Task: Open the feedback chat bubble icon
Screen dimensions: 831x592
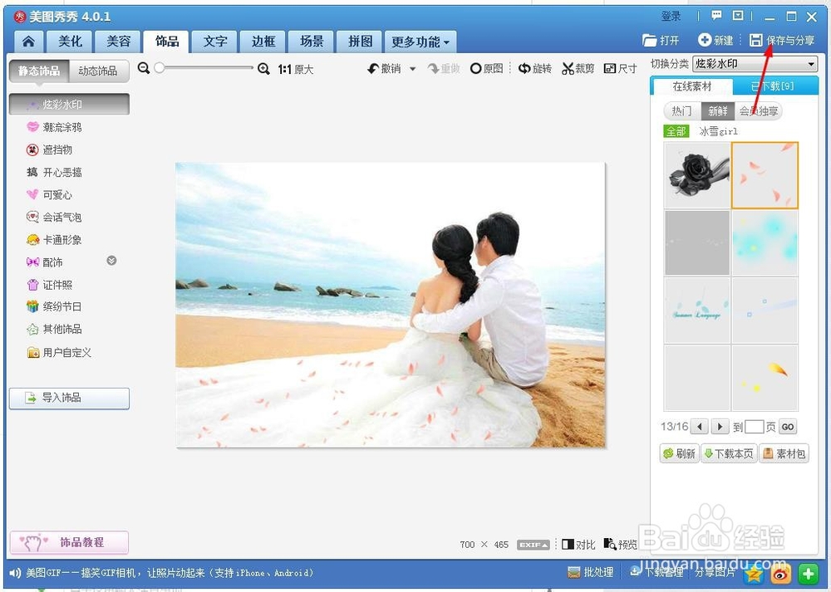Action: pos(716,16)
